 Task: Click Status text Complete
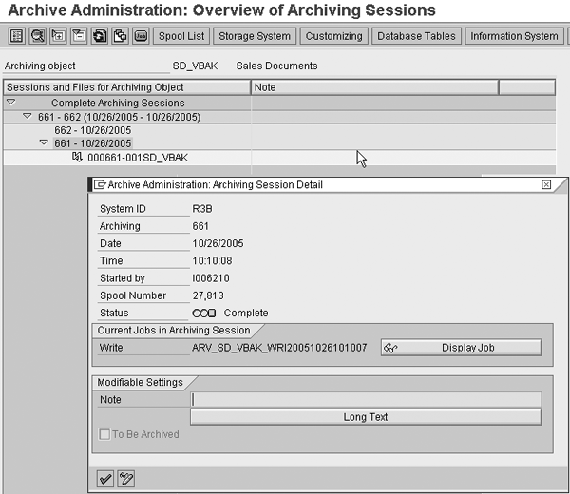pos(246,313)
